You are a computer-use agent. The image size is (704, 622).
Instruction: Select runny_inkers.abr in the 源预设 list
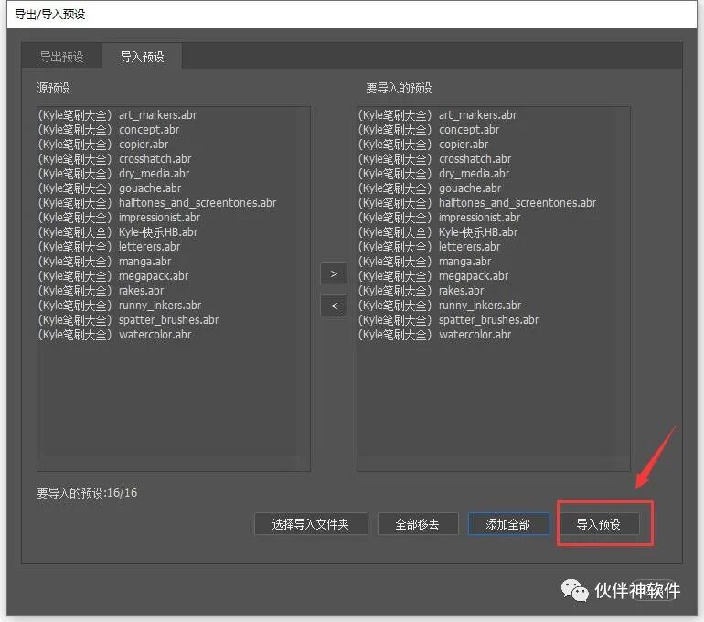[120, 306]
